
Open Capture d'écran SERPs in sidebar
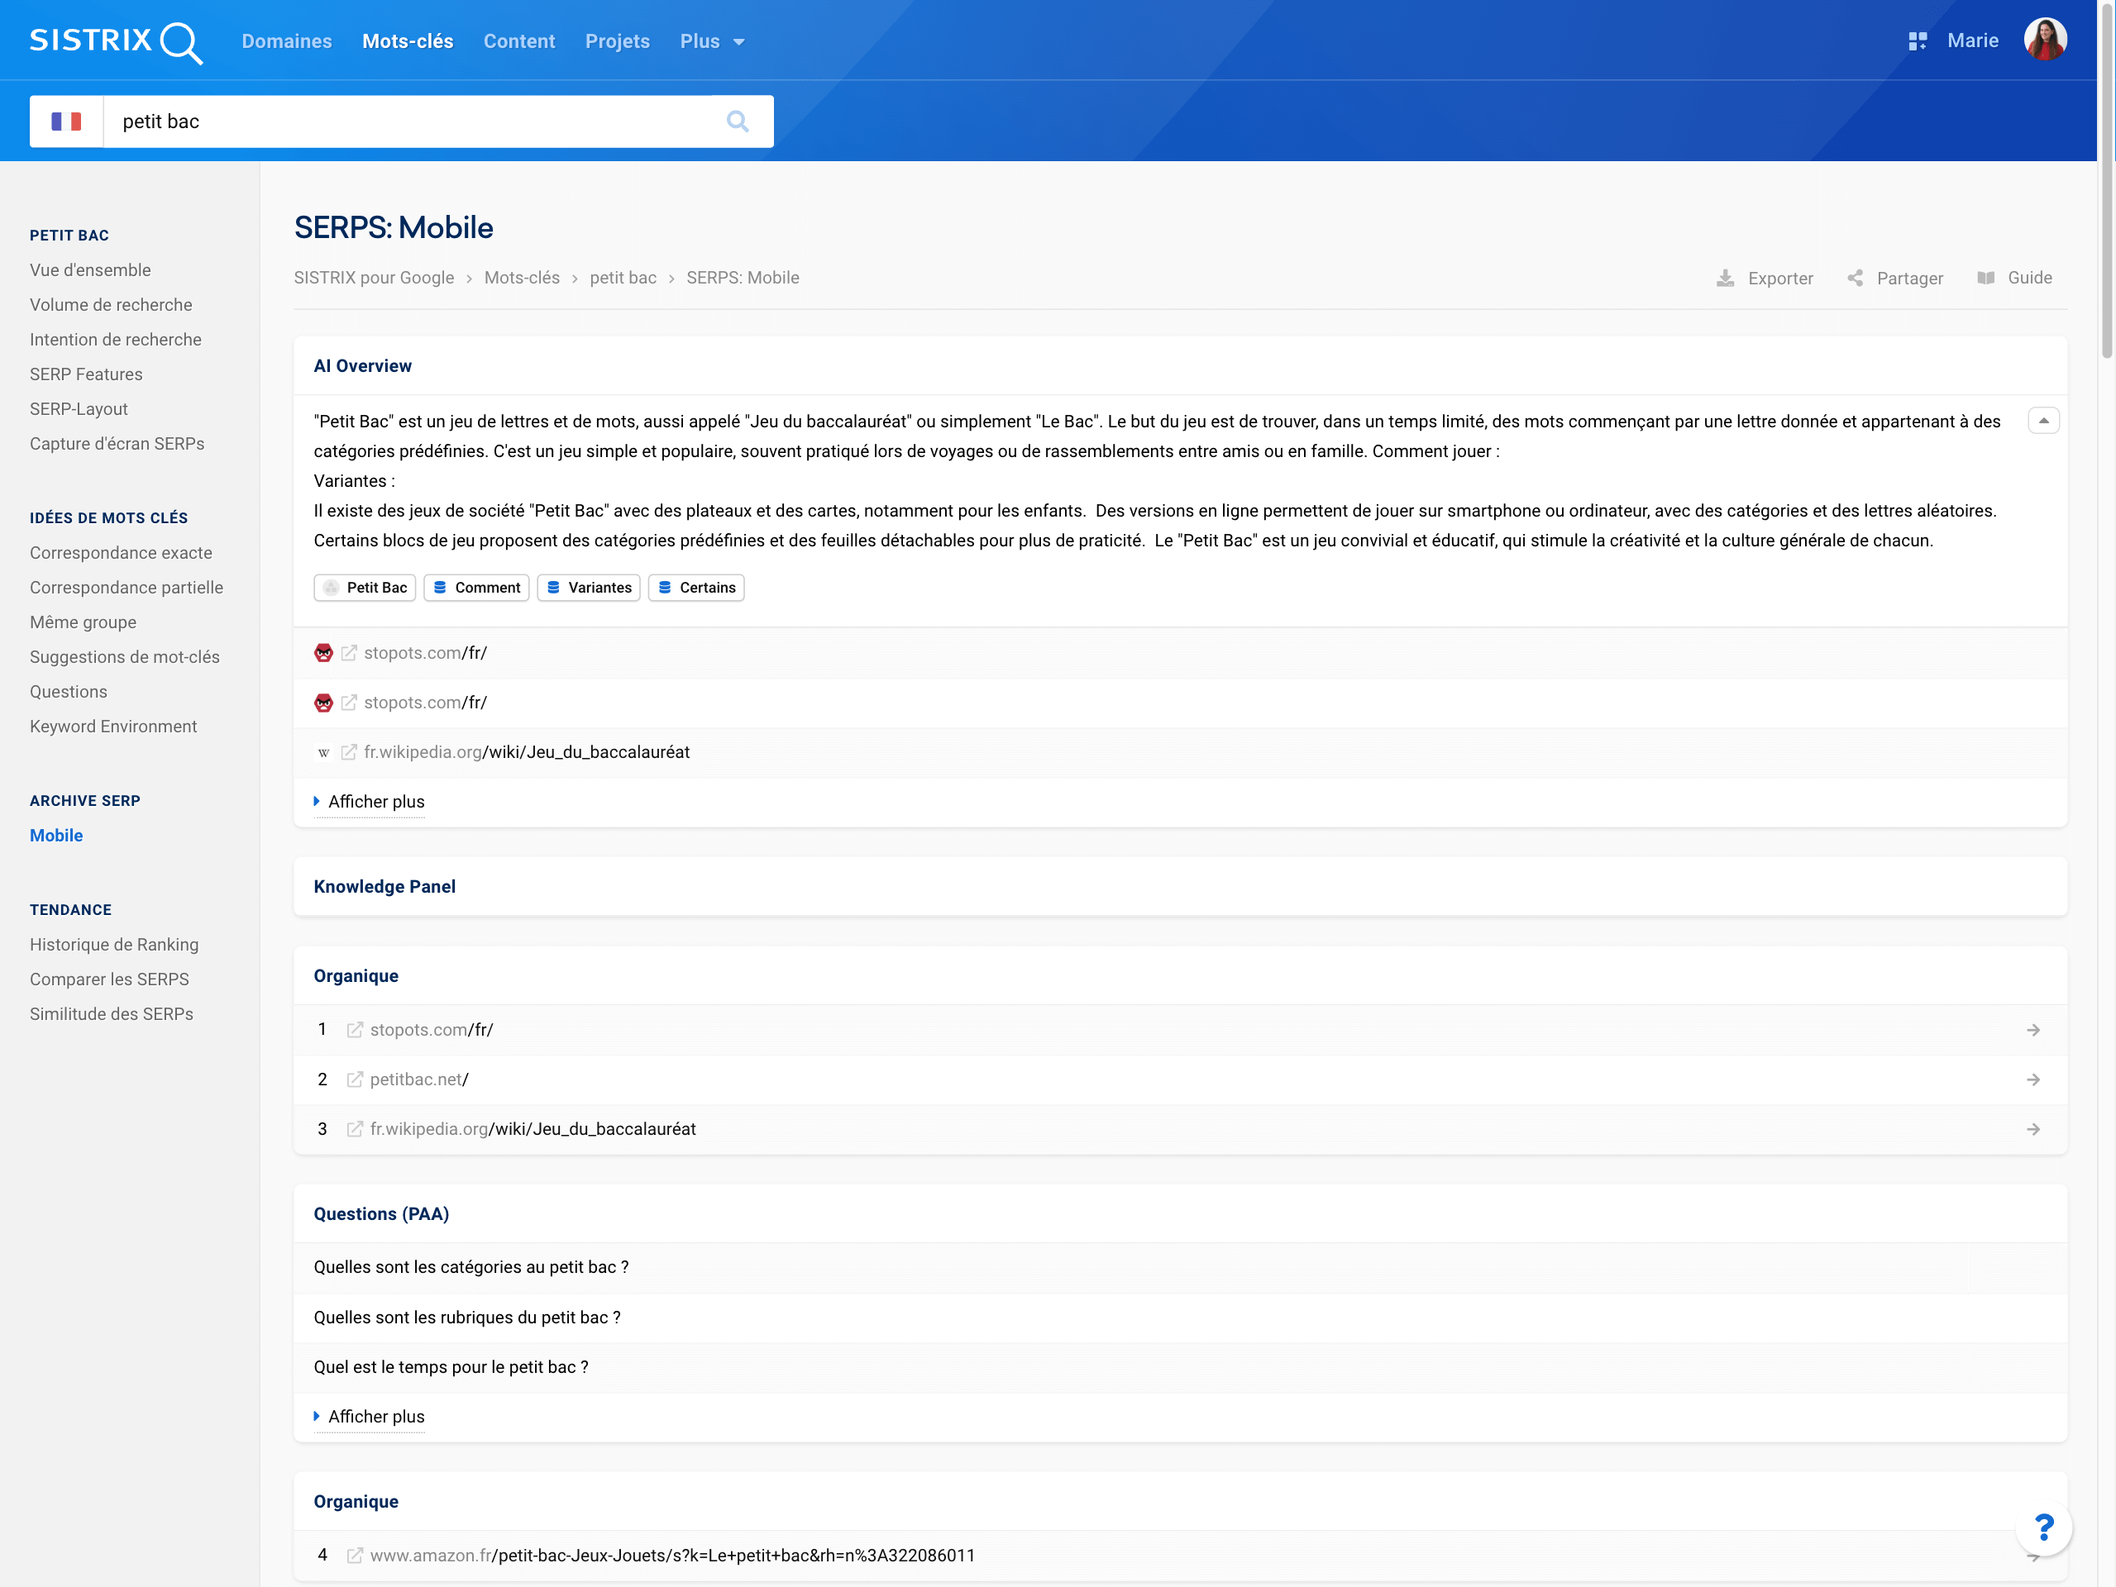click(x=117, y=444)
